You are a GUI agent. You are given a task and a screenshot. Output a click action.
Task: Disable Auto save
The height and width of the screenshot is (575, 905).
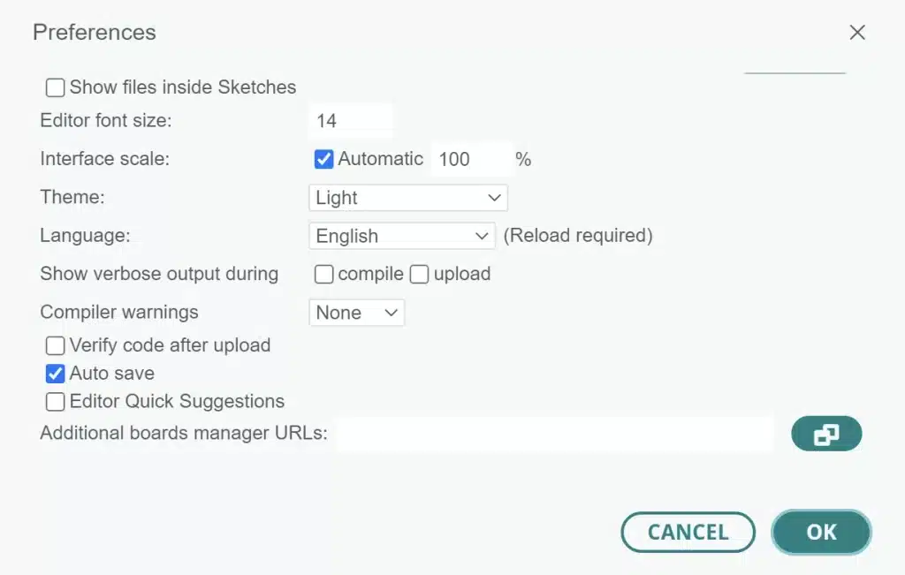click(x=55, y=373)
